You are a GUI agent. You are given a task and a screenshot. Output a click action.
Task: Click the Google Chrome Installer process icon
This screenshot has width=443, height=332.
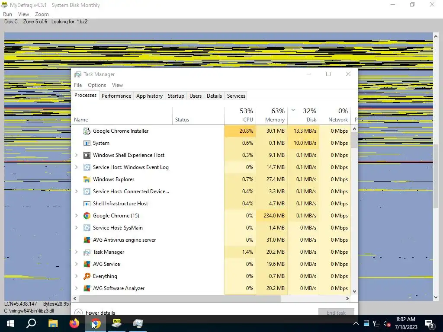pos(87,131)
